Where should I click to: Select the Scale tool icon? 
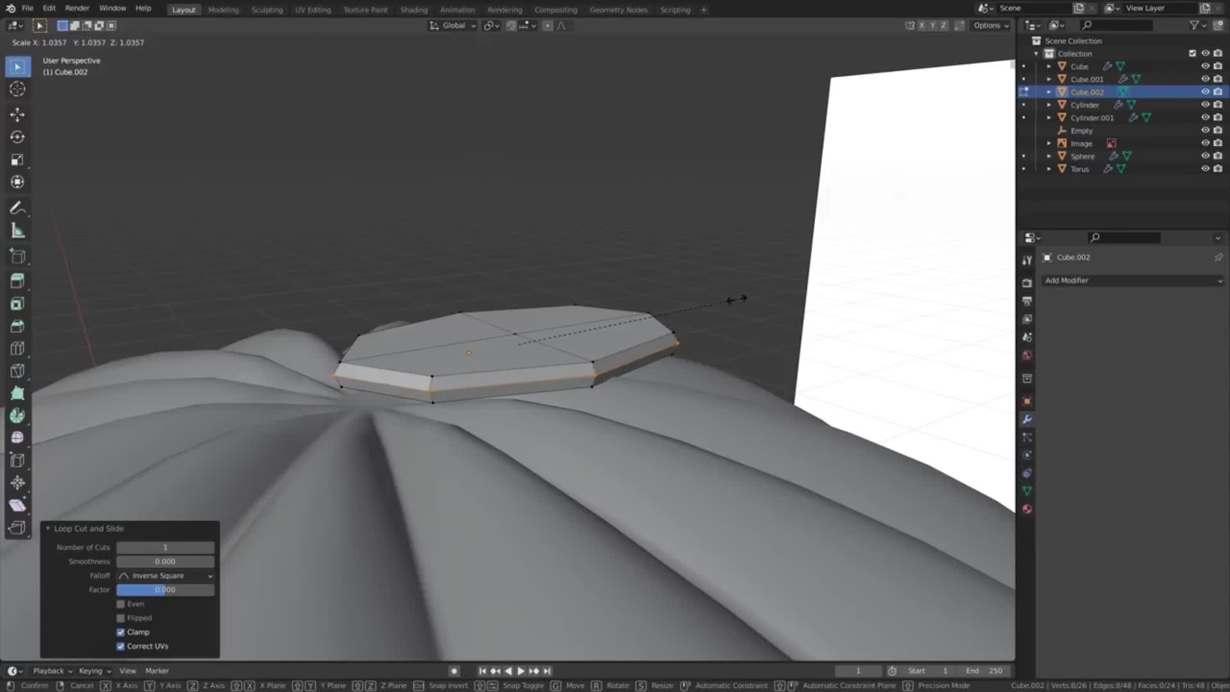point(17,160)
